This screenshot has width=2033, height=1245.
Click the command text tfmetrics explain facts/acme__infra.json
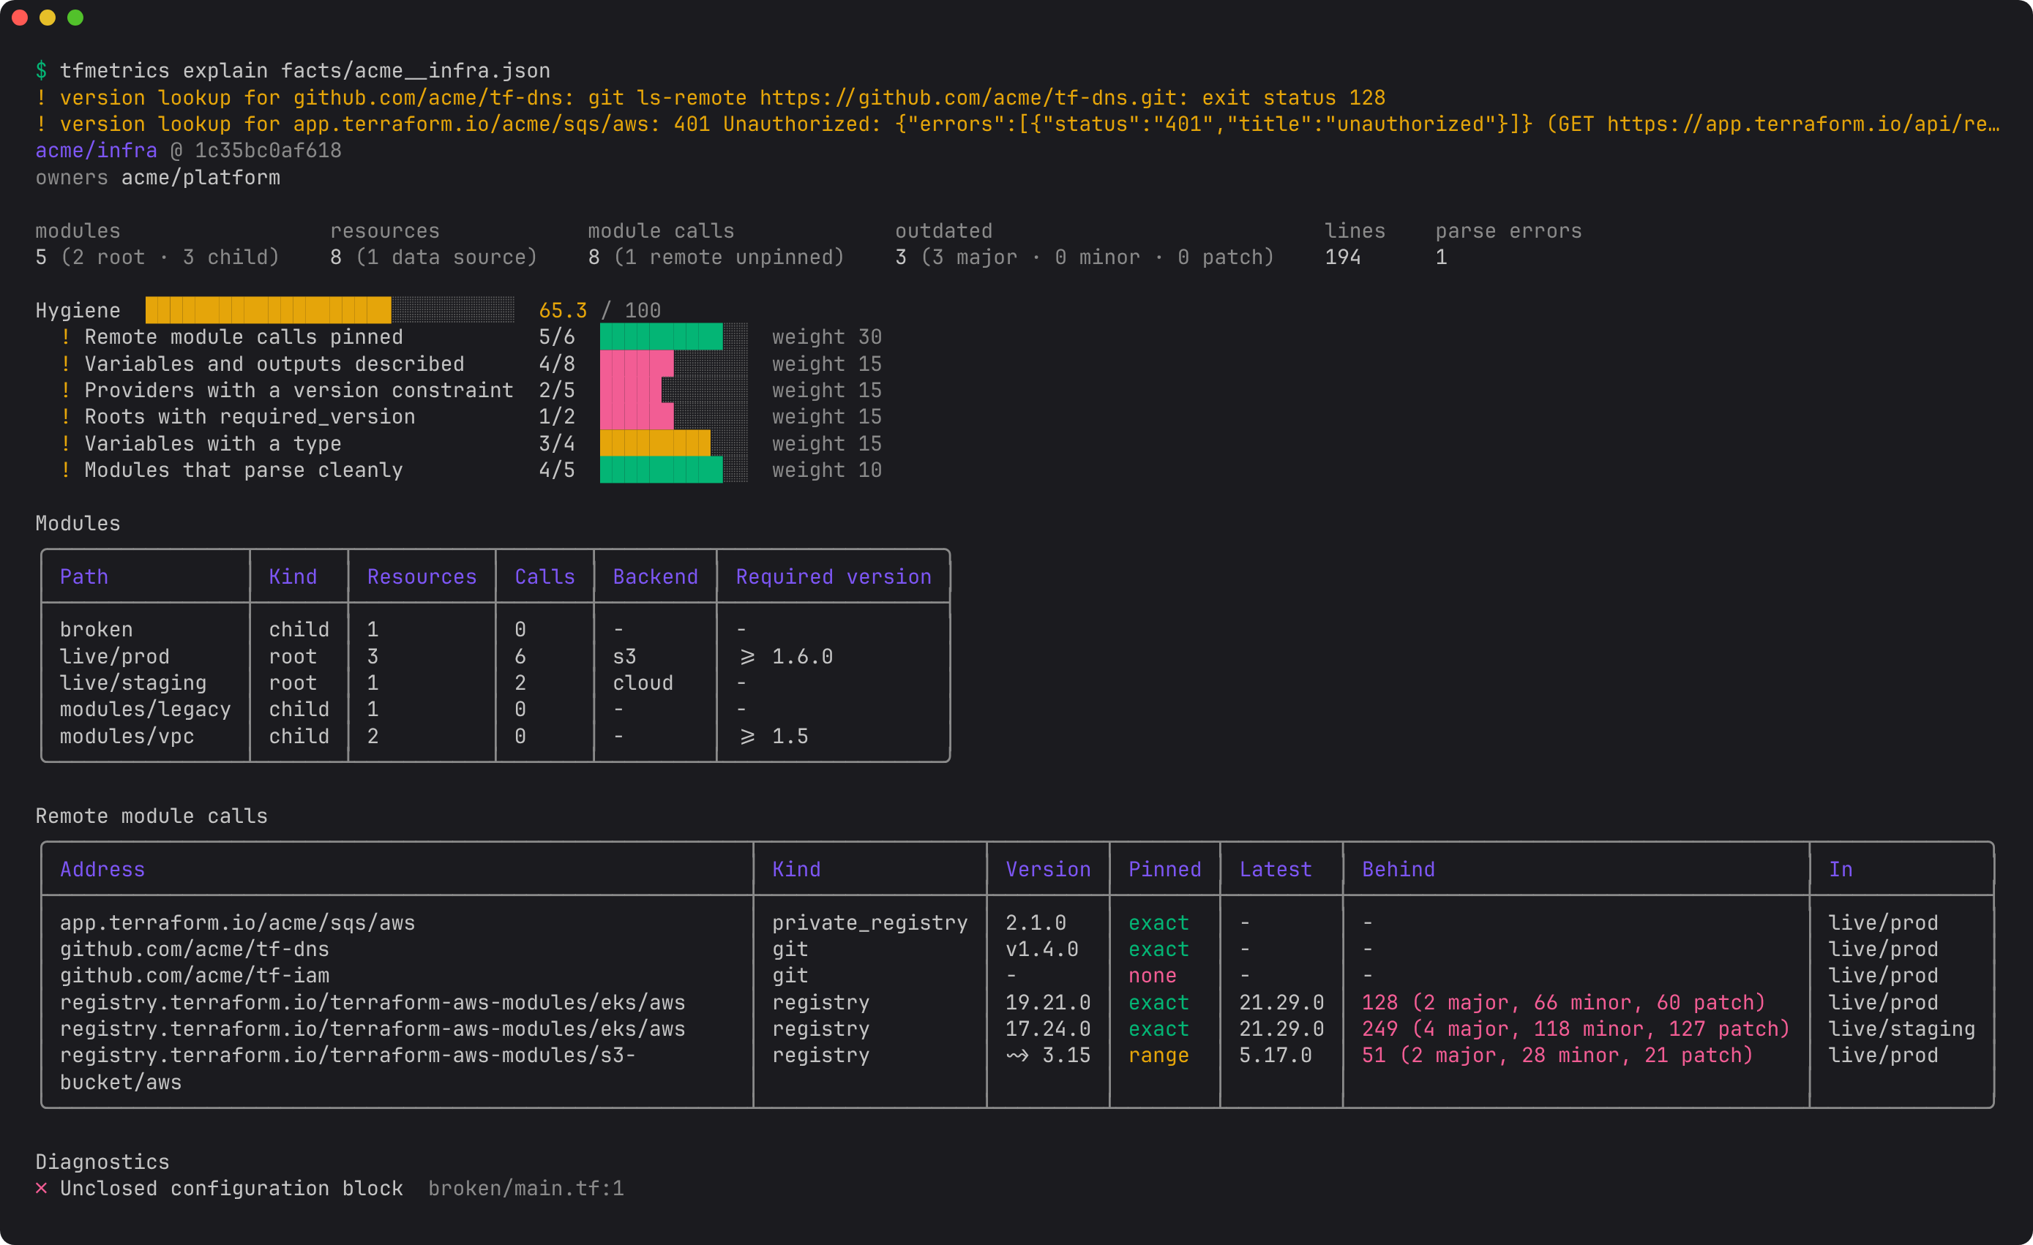(x=304, y=71)
